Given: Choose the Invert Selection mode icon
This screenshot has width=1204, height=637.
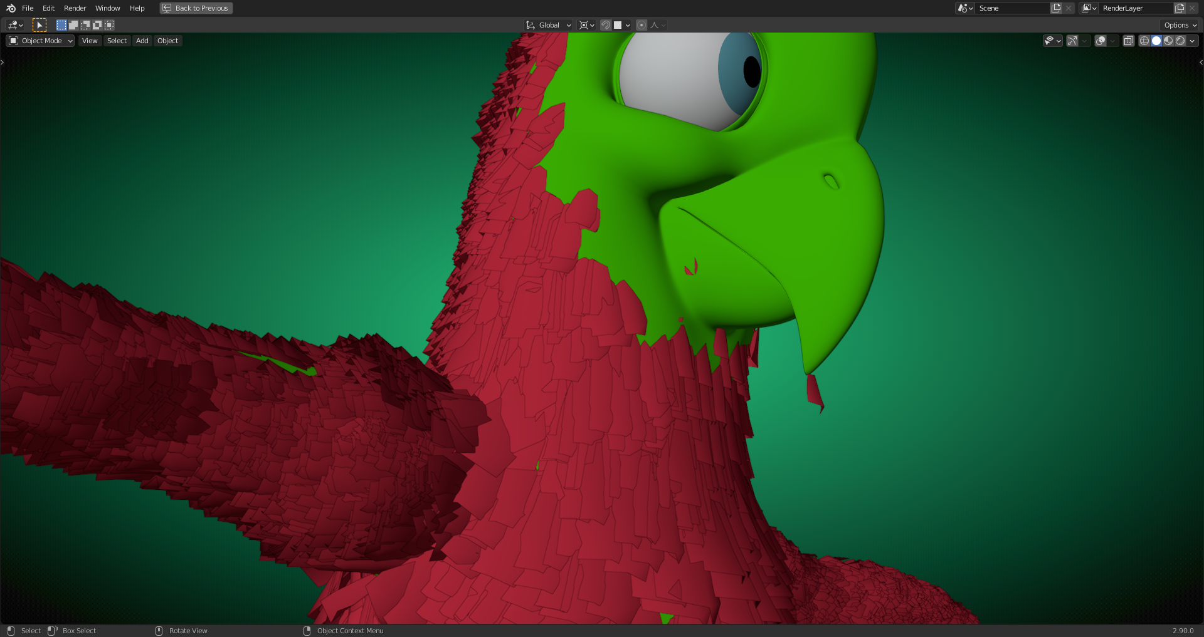Looking at the screenshot, I should point(97,25).
